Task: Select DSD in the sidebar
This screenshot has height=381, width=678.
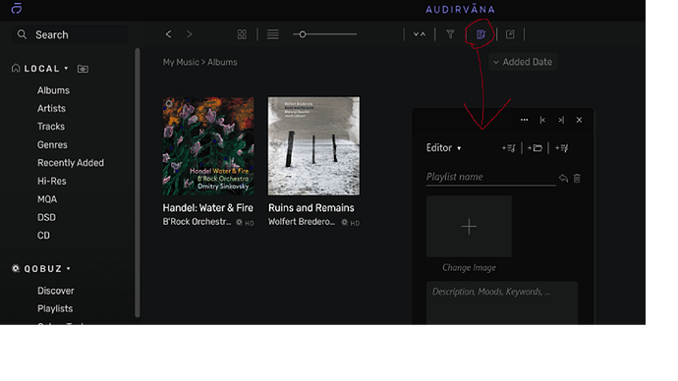Action: coord(46,217)
